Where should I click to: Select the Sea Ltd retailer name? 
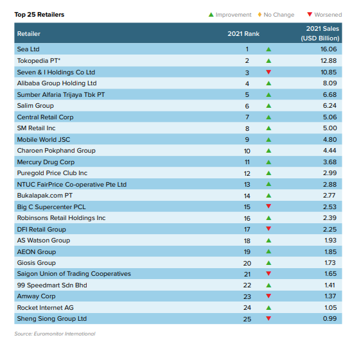coord(28,49)
